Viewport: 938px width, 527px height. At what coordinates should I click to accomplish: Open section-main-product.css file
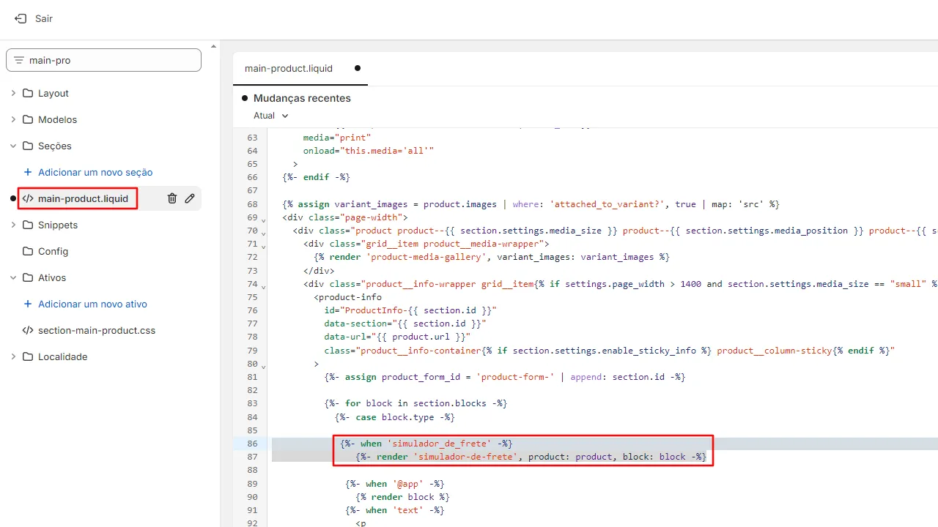tap(97, 330)
